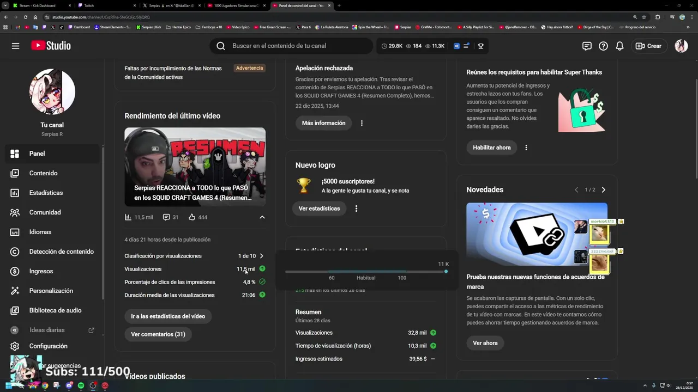Click the Biblioteca de audio icon

(15, 310)
